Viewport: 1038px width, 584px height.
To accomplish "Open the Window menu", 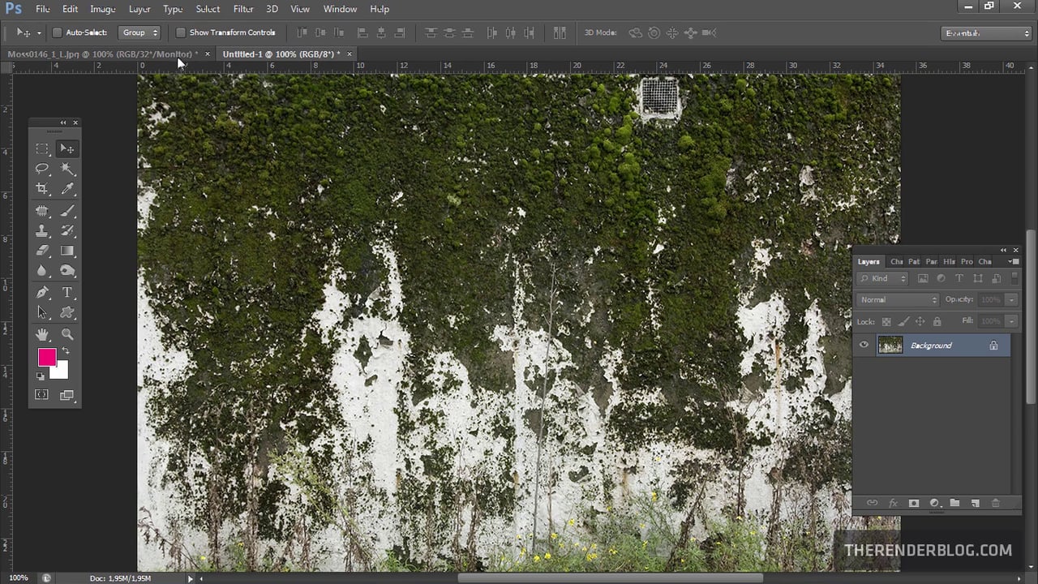I will point(340,9).
